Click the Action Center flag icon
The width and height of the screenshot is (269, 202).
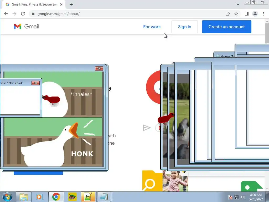pyautogui.click(x=230, y=197)
